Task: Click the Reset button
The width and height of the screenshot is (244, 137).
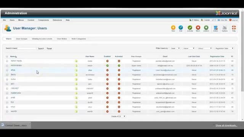Action: [x=49, y=49]
